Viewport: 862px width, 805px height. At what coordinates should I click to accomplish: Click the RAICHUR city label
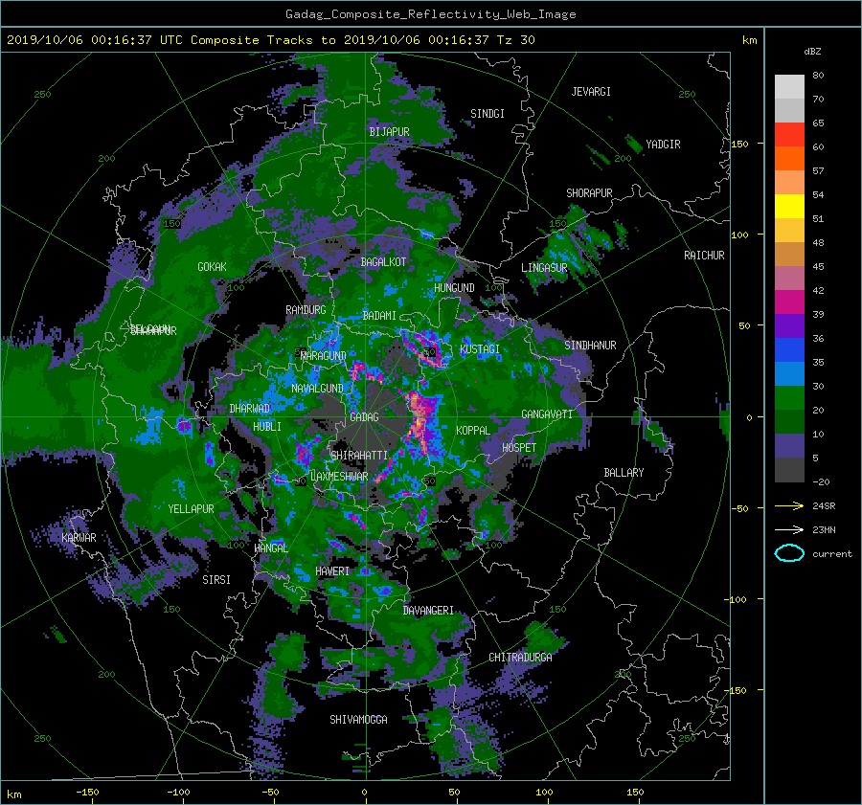point(704,256)
